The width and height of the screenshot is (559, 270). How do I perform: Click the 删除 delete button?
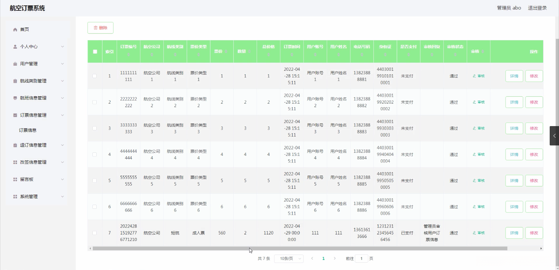101,28
